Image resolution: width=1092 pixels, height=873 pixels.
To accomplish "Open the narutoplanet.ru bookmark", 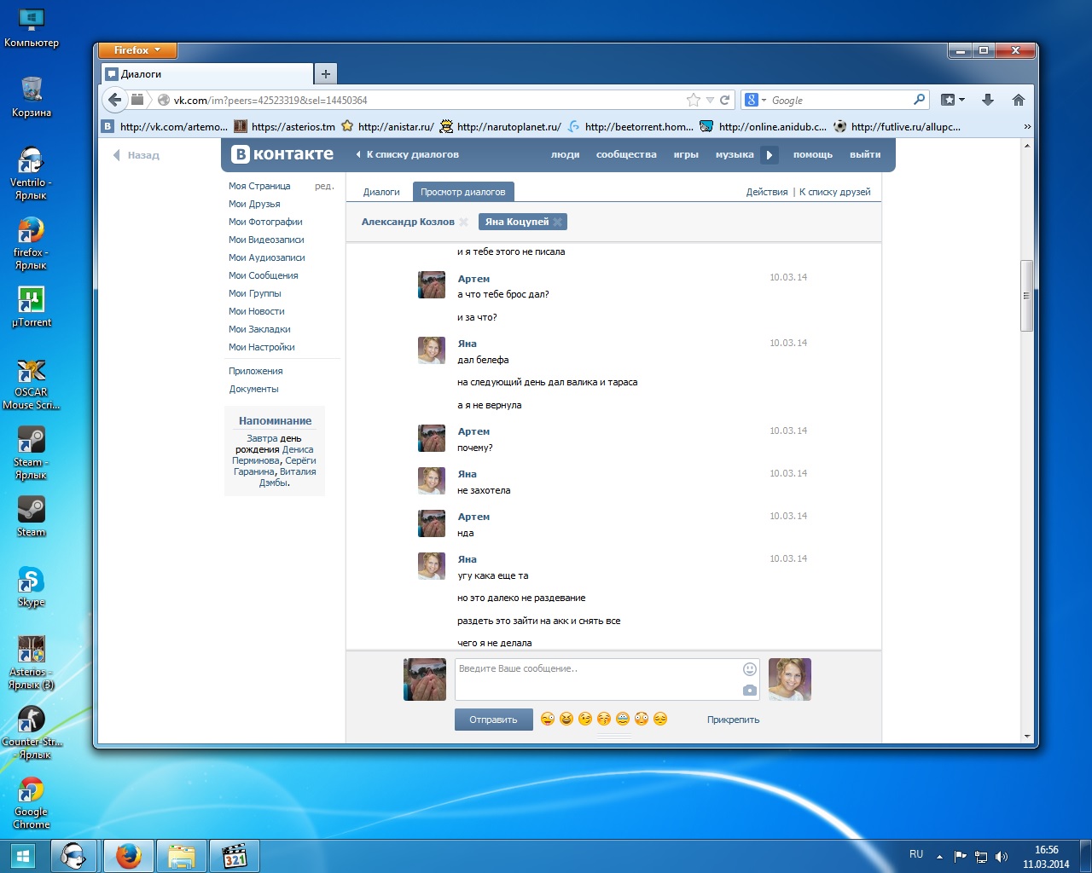I will click(501, 127).
